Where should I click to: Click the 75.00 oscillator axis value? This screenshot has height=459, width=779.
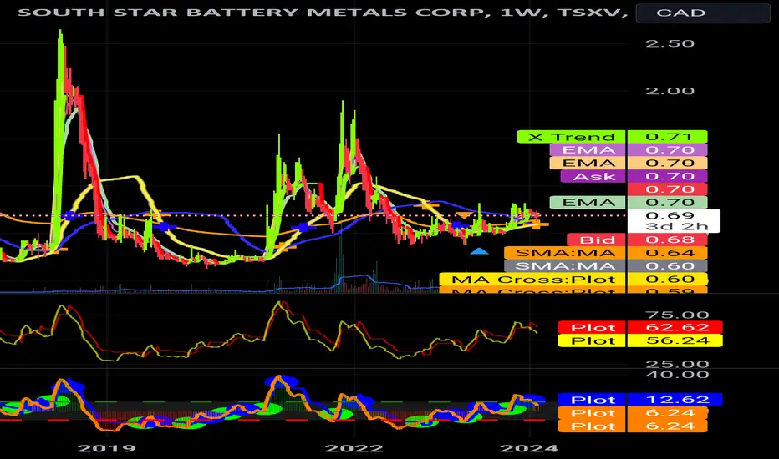[677, 315]
